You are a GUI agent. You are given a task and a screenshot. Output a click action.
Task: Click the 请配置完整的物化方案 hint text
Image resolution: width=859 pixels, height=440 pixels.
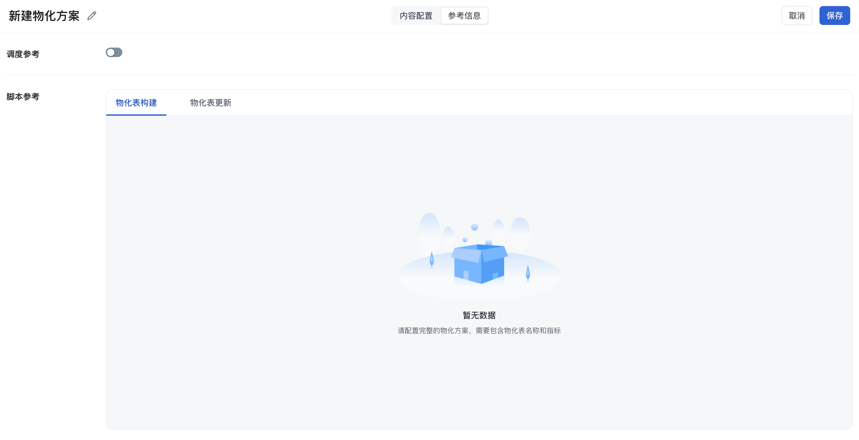click(x=479, y=331)
